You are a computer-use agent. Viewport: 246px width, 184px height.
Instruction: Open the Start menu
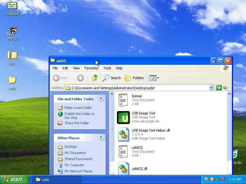(x=15, y=179)
